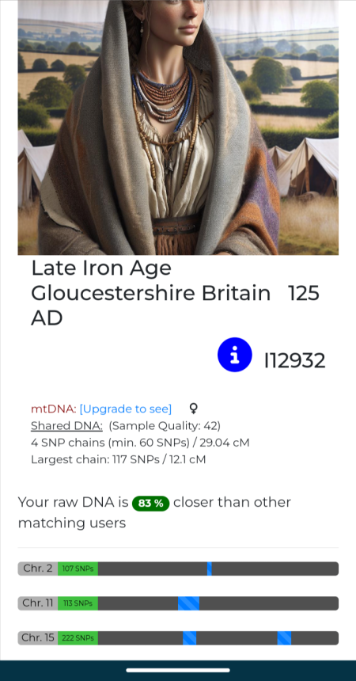The image size is (356, 681).
Task: Select the Chr. 15 label
Action: tap(38, 638)
